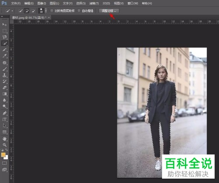The height and width of the screenshot is (183, 219).
Task: Open the 3D menu
Action: point(106,3)
